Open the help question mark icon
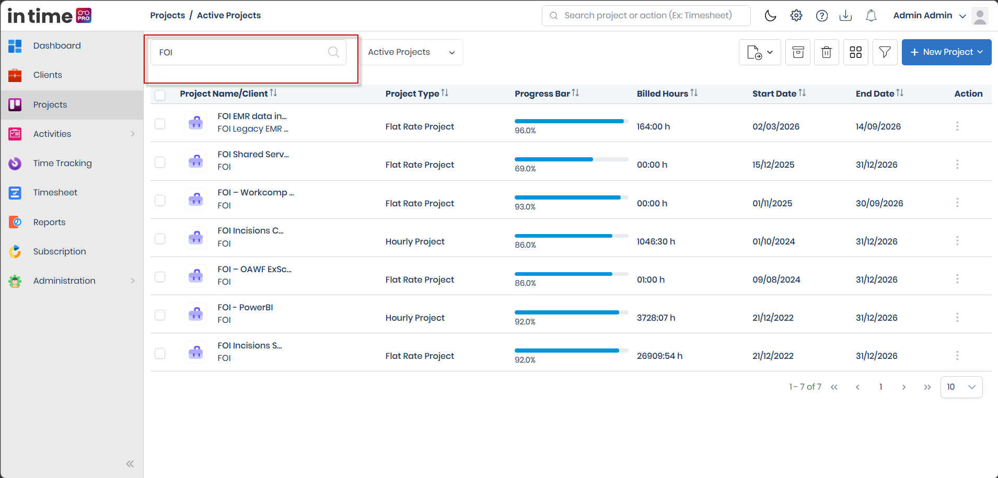This screenshot has width=998, height=478. 822,16
